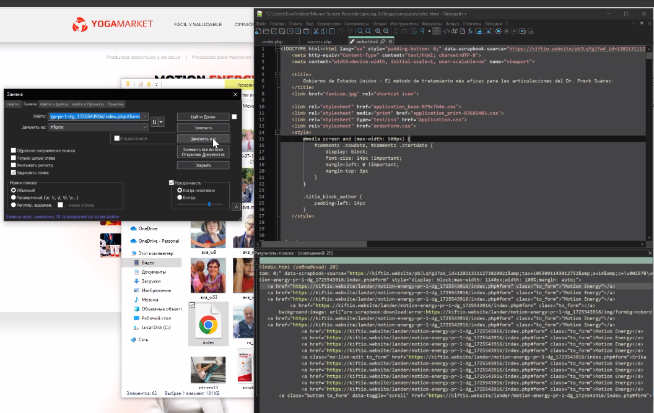Viewport: 654px width, 413px height.
Task: Click the swap find and replace arrows icon
Action: (155, 122)
